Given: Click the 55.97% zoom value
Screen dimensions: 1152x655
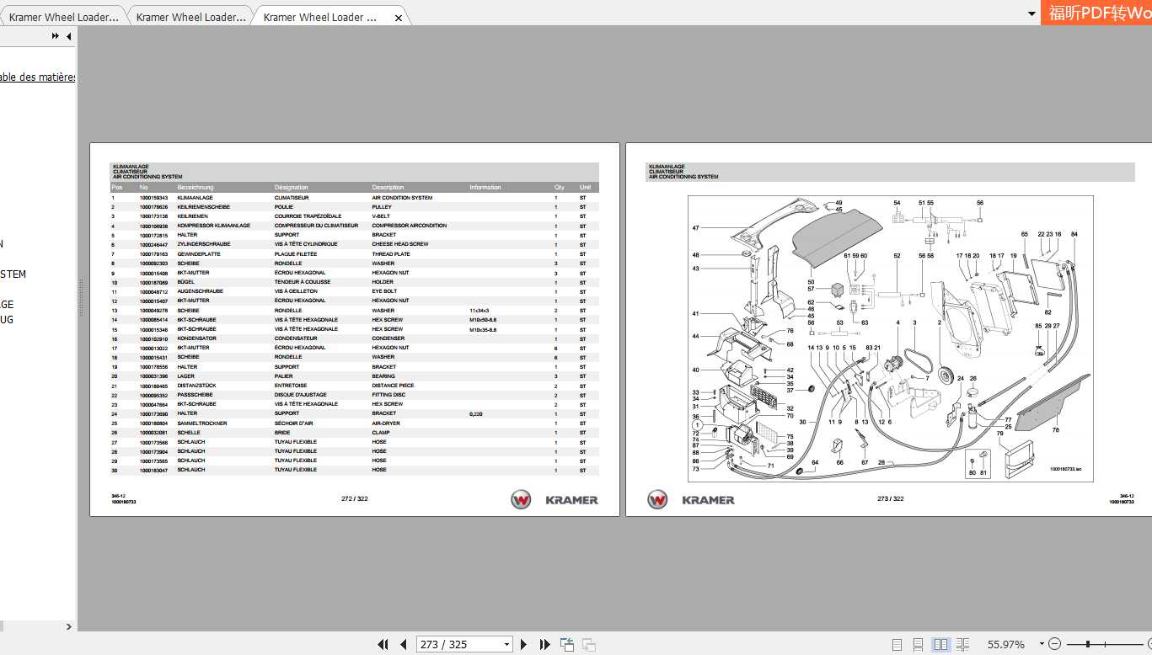Looking at the screenshot, I should point(1006,644).
